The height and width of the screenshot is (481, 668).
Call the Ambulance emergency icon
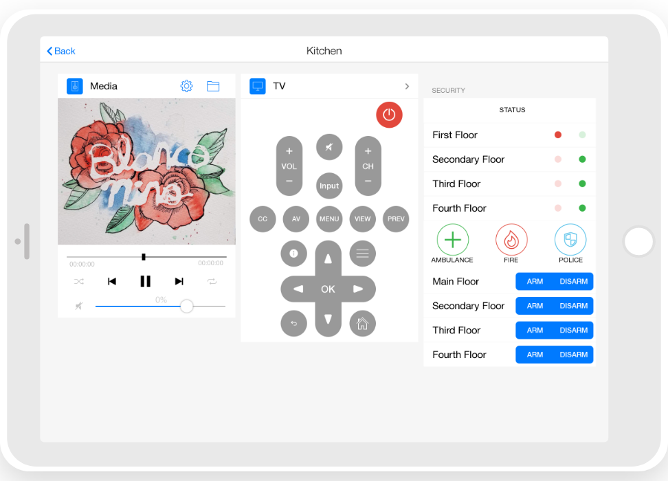[x=452, y=240]
